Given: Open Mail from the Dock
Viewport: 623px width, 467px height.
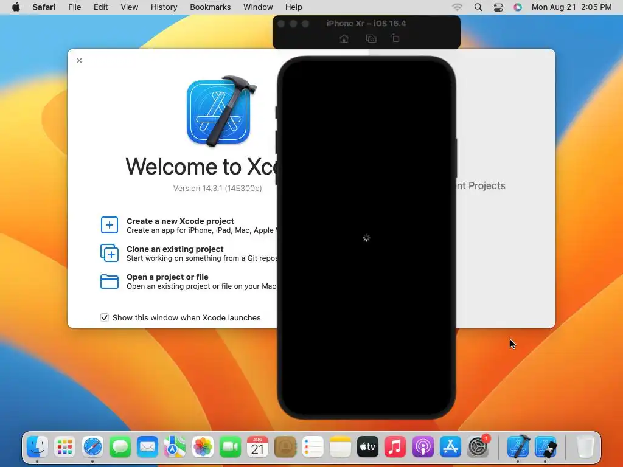Looking at the screenshot, I should coord(147,447).
